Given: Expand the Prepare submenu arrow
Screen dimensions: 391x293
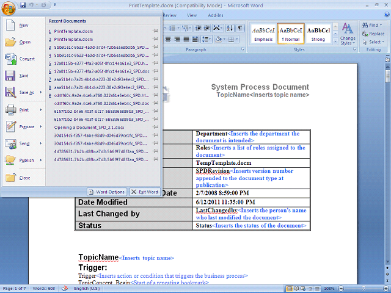Looking at the screenshot, I should pyautogui.click(x=41, y=126).
